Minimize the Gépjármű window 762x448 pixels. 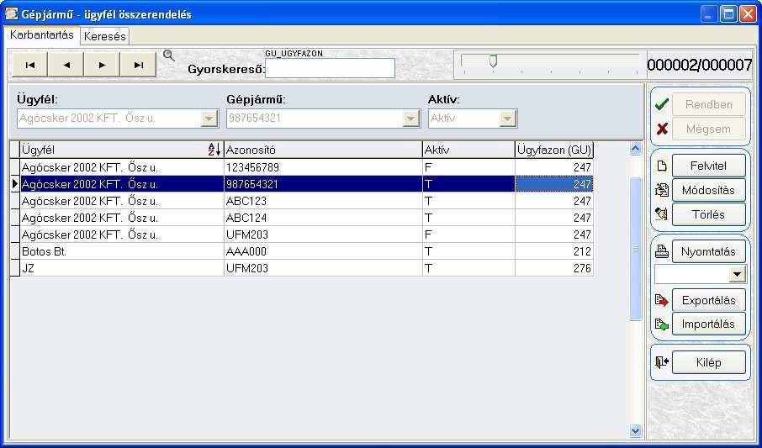[709, 14]
